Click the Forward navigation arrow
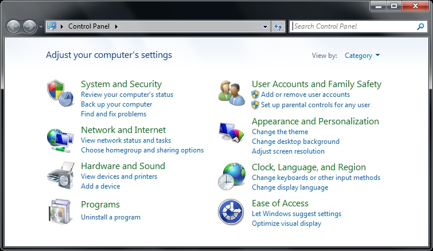This screenshot has width=433, height=251. (30, 27)
